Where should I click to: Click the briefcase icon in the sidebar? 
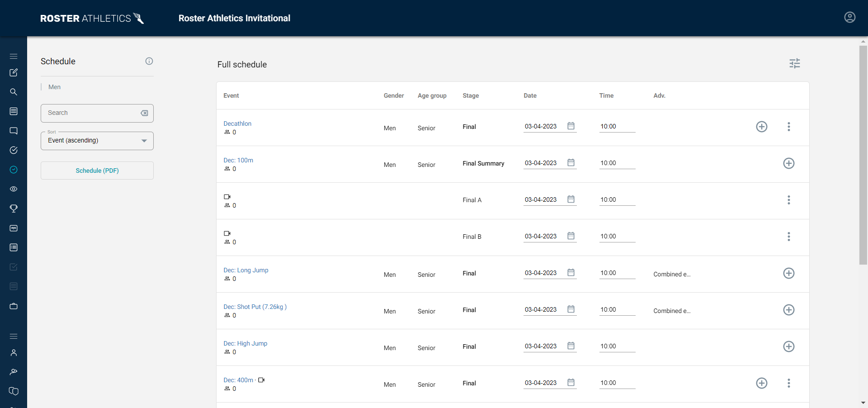14,306
